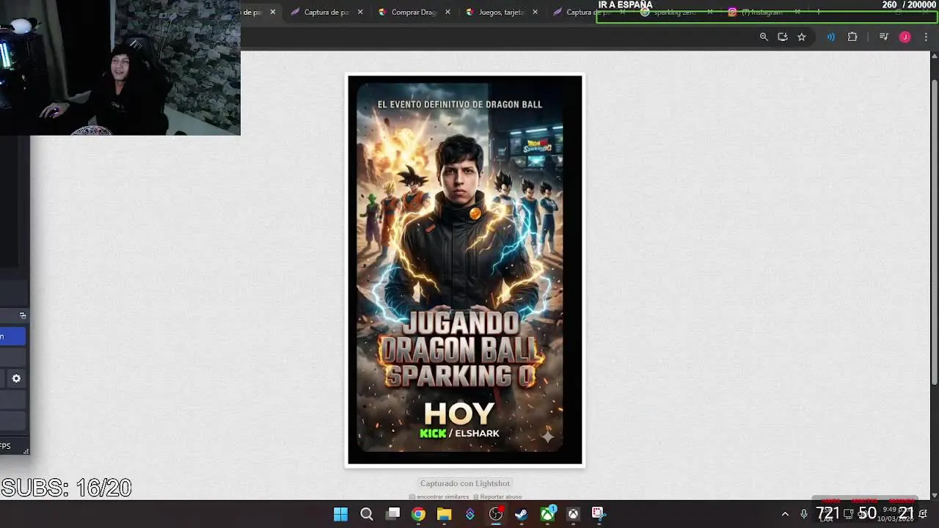Open green Xbox app with notification badge

[x=547, y=514]
